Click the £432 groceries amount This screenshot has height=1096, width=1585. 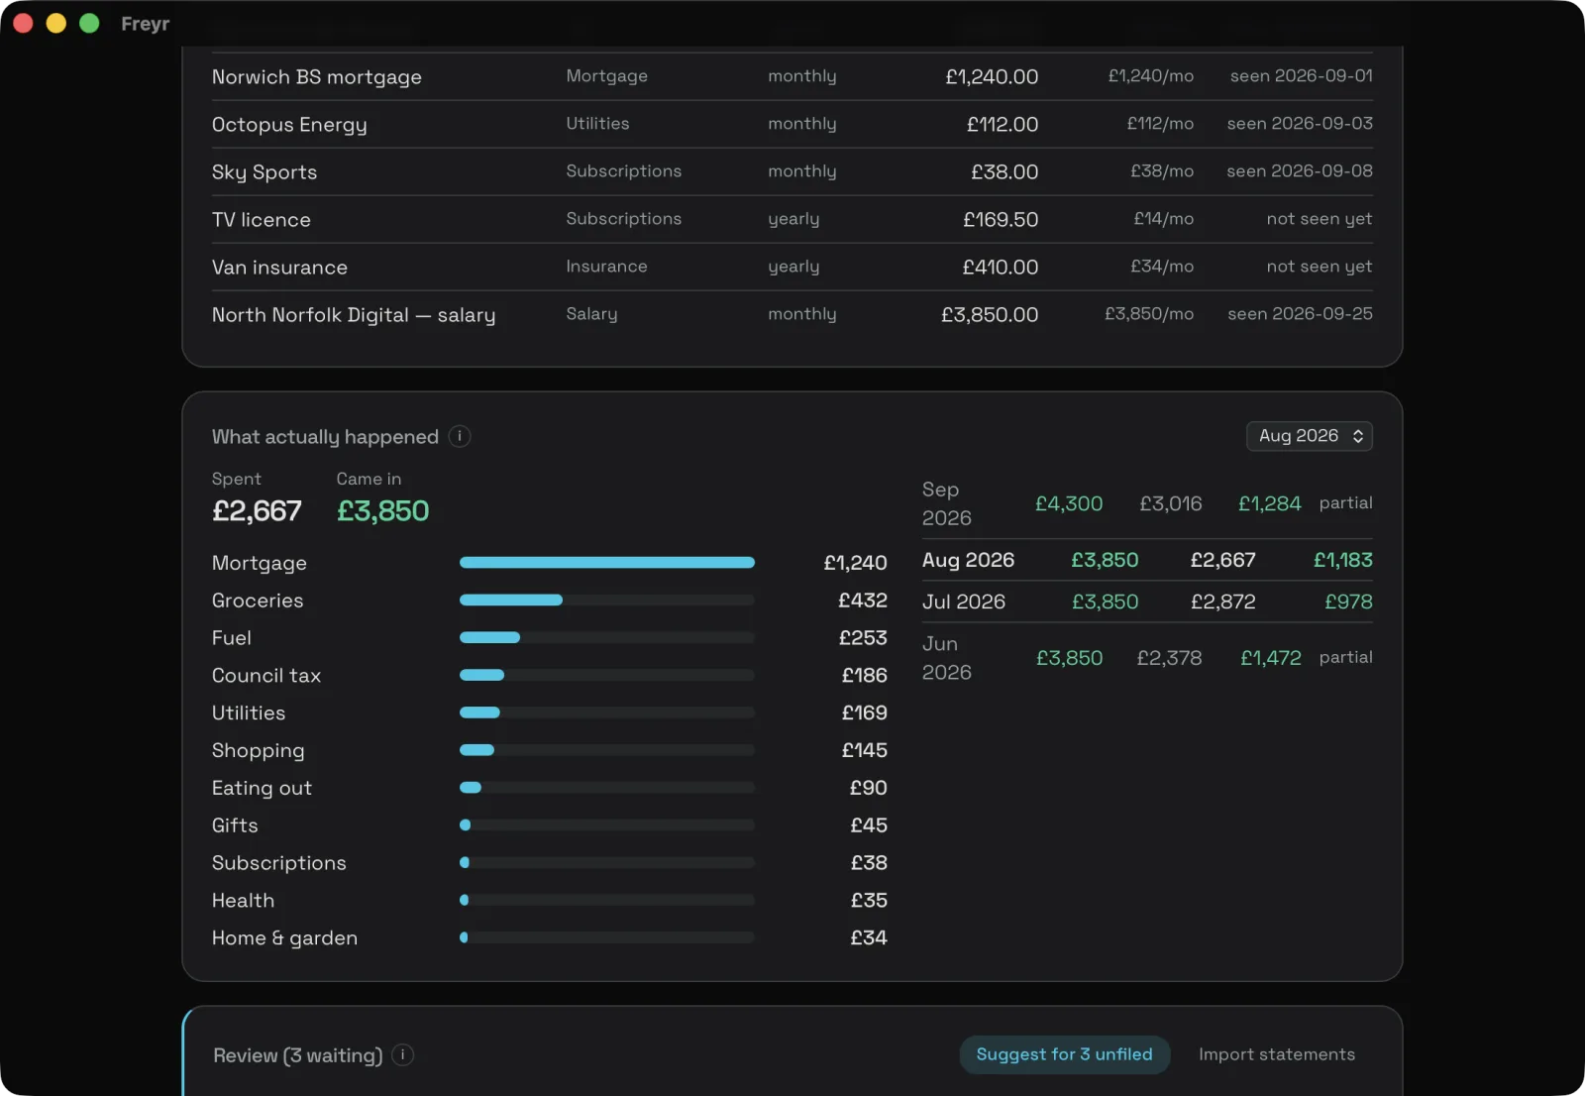tap(863, 601)
